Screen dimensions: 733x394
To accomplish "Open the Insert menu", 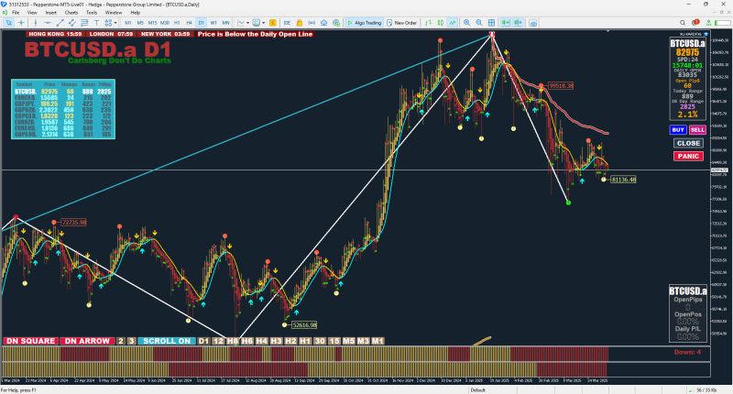I will tap(51, 13).
